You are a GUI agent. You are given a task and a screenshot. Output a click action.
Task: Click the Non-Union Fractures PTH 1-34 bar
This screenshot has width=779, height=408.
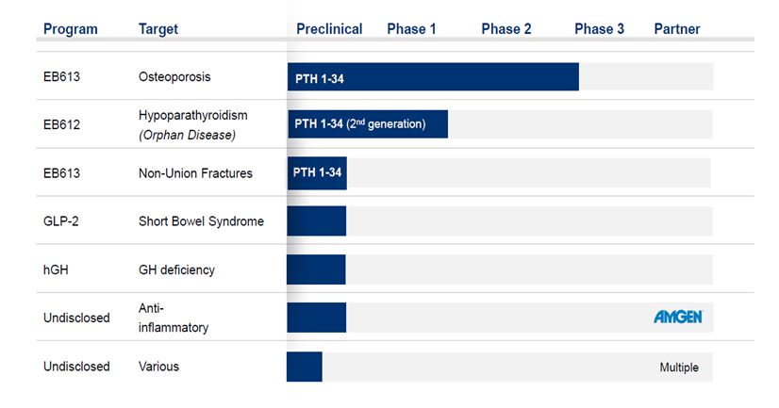pyautogui.click(x=317, y=172)
